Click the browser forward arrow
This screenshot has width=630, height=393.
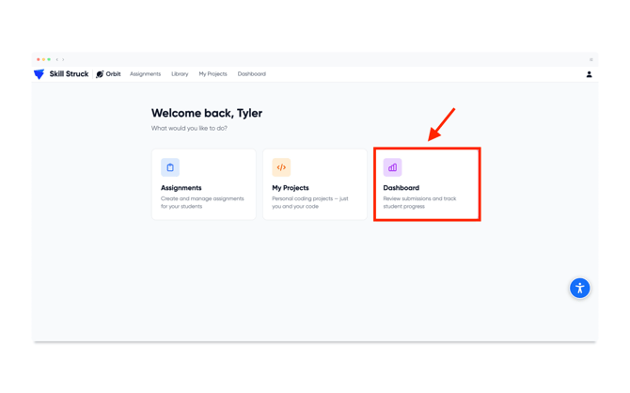pos(63,59)
